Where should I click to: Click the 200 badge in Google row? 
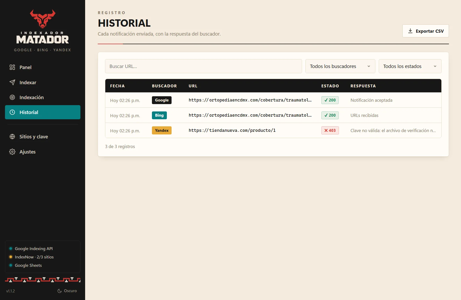click(330, 100)
